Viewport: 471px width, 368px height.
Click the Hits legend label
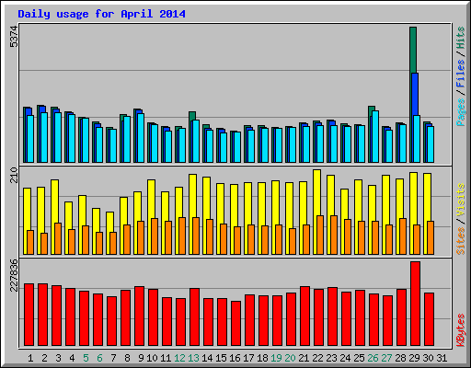click(461, 38)
